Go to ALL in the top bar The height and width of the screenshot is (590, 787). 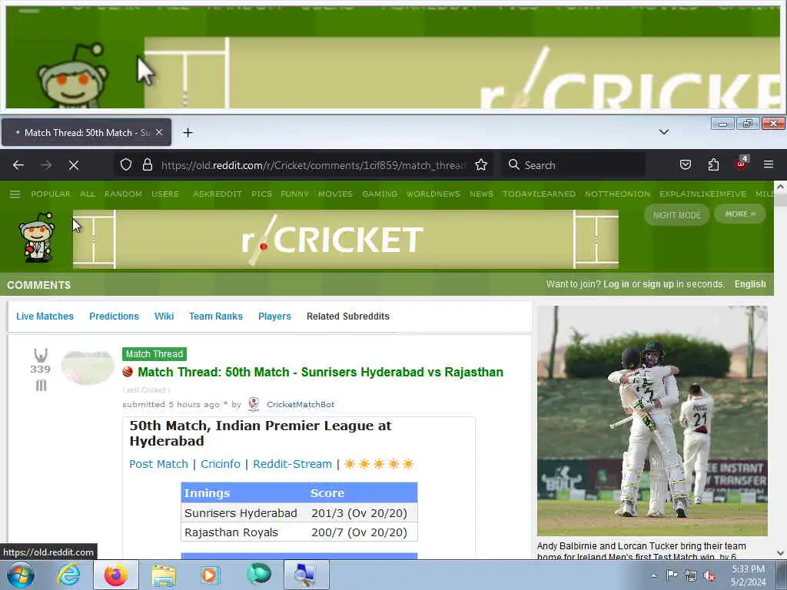tap(88, 194)
